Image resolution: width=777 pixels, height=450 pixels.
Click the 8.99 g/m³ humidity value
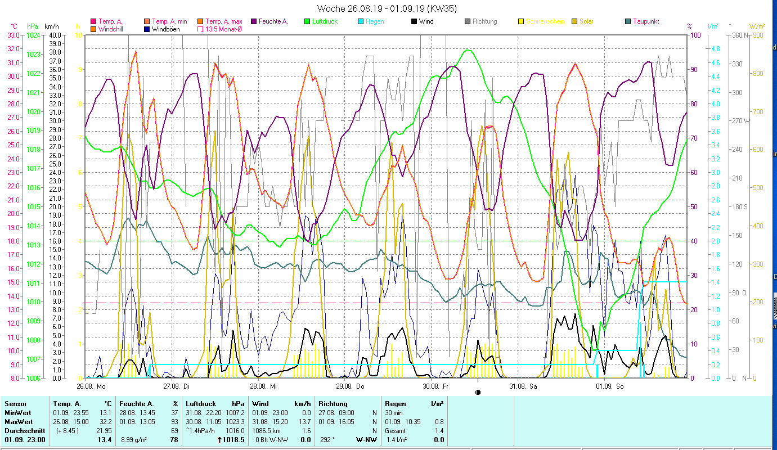coord(135,440)
